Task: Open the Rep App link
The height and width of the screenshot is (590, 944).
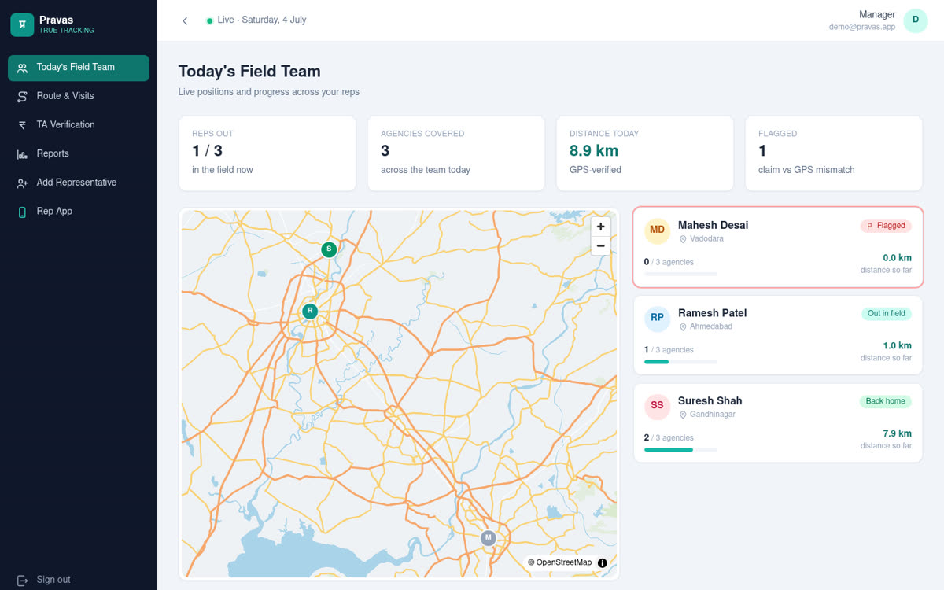Action: click(x=79, y=212)
